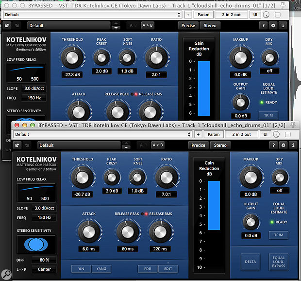Image resolution: width=301 pixels, height=281 pixels.
Task: Toggle DELTA monitoring button
Action: click(x=251, y=262)
